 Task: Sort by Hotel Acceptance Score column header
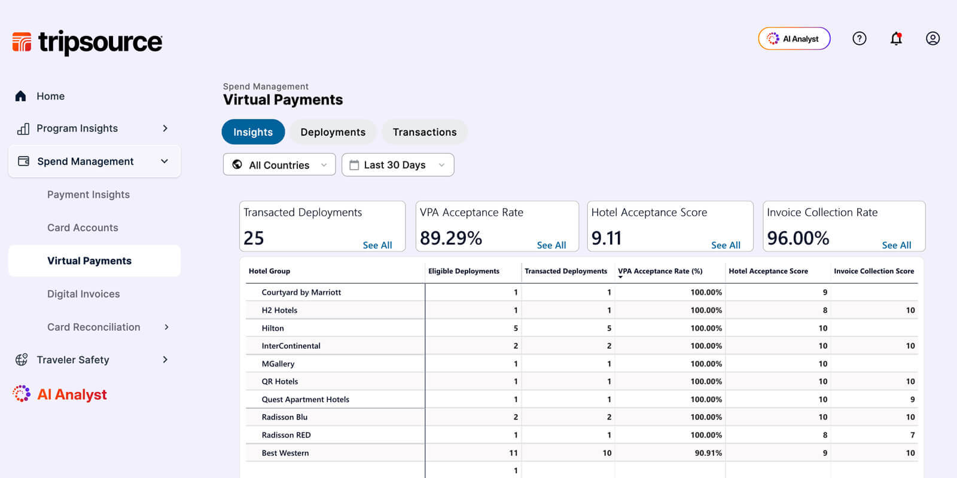[769, 271]
